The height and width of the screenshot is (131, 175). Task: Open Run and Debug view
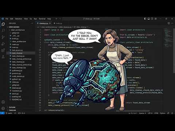point(3,44)
